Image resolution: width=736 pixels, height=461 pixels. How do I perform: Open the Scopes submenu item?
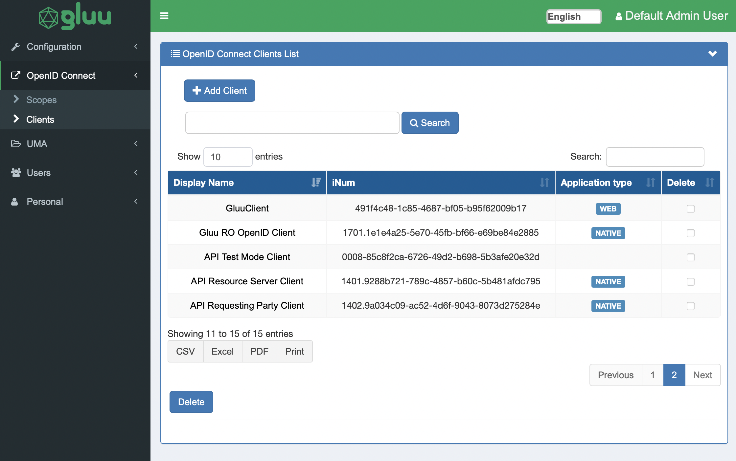[41, 100]
